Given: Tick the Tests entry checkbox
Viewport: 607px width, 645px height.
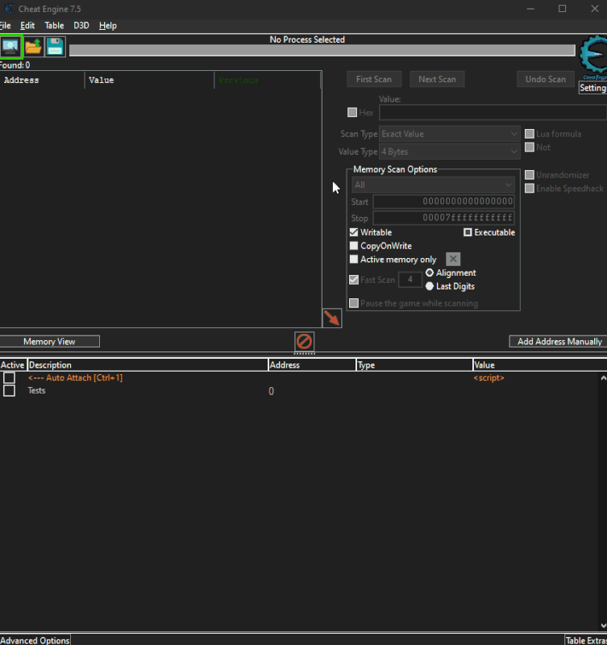Looking at the screenshot, I should tap(9, 390).
